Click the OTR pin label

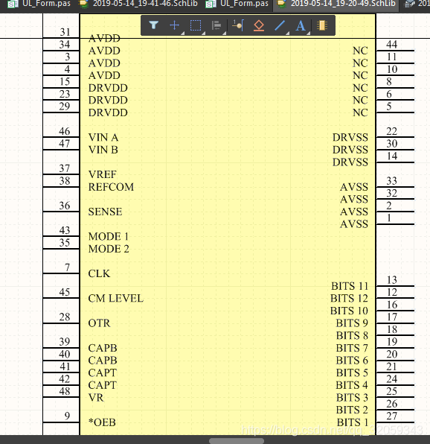[x=99, y=323]
